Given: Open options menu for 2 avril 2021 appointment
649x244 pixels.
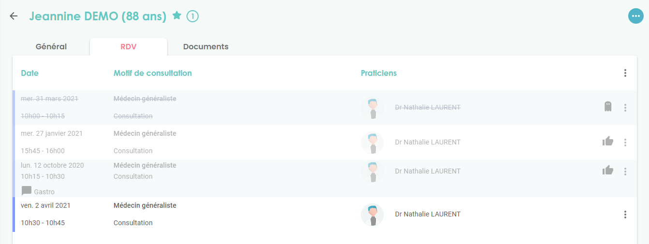Looking at the screenshot, I should (x=625, y=215).
